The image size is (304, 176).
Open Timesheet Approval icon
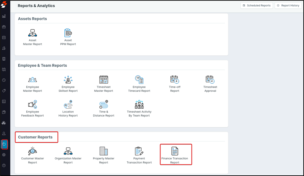(x=210, y=80)
